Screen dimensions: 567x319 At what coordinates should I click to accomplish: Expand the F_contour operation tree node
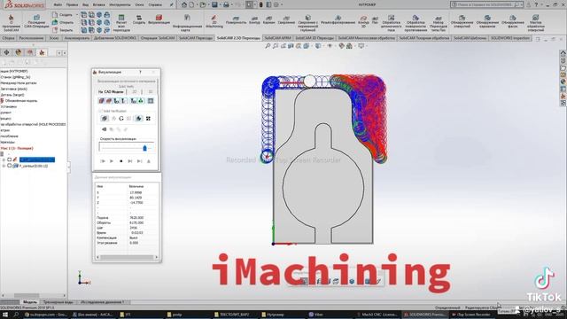(4, 166)
